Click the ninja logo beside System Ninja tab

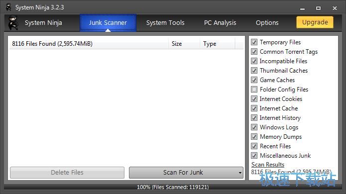click(x=13, y=23)
